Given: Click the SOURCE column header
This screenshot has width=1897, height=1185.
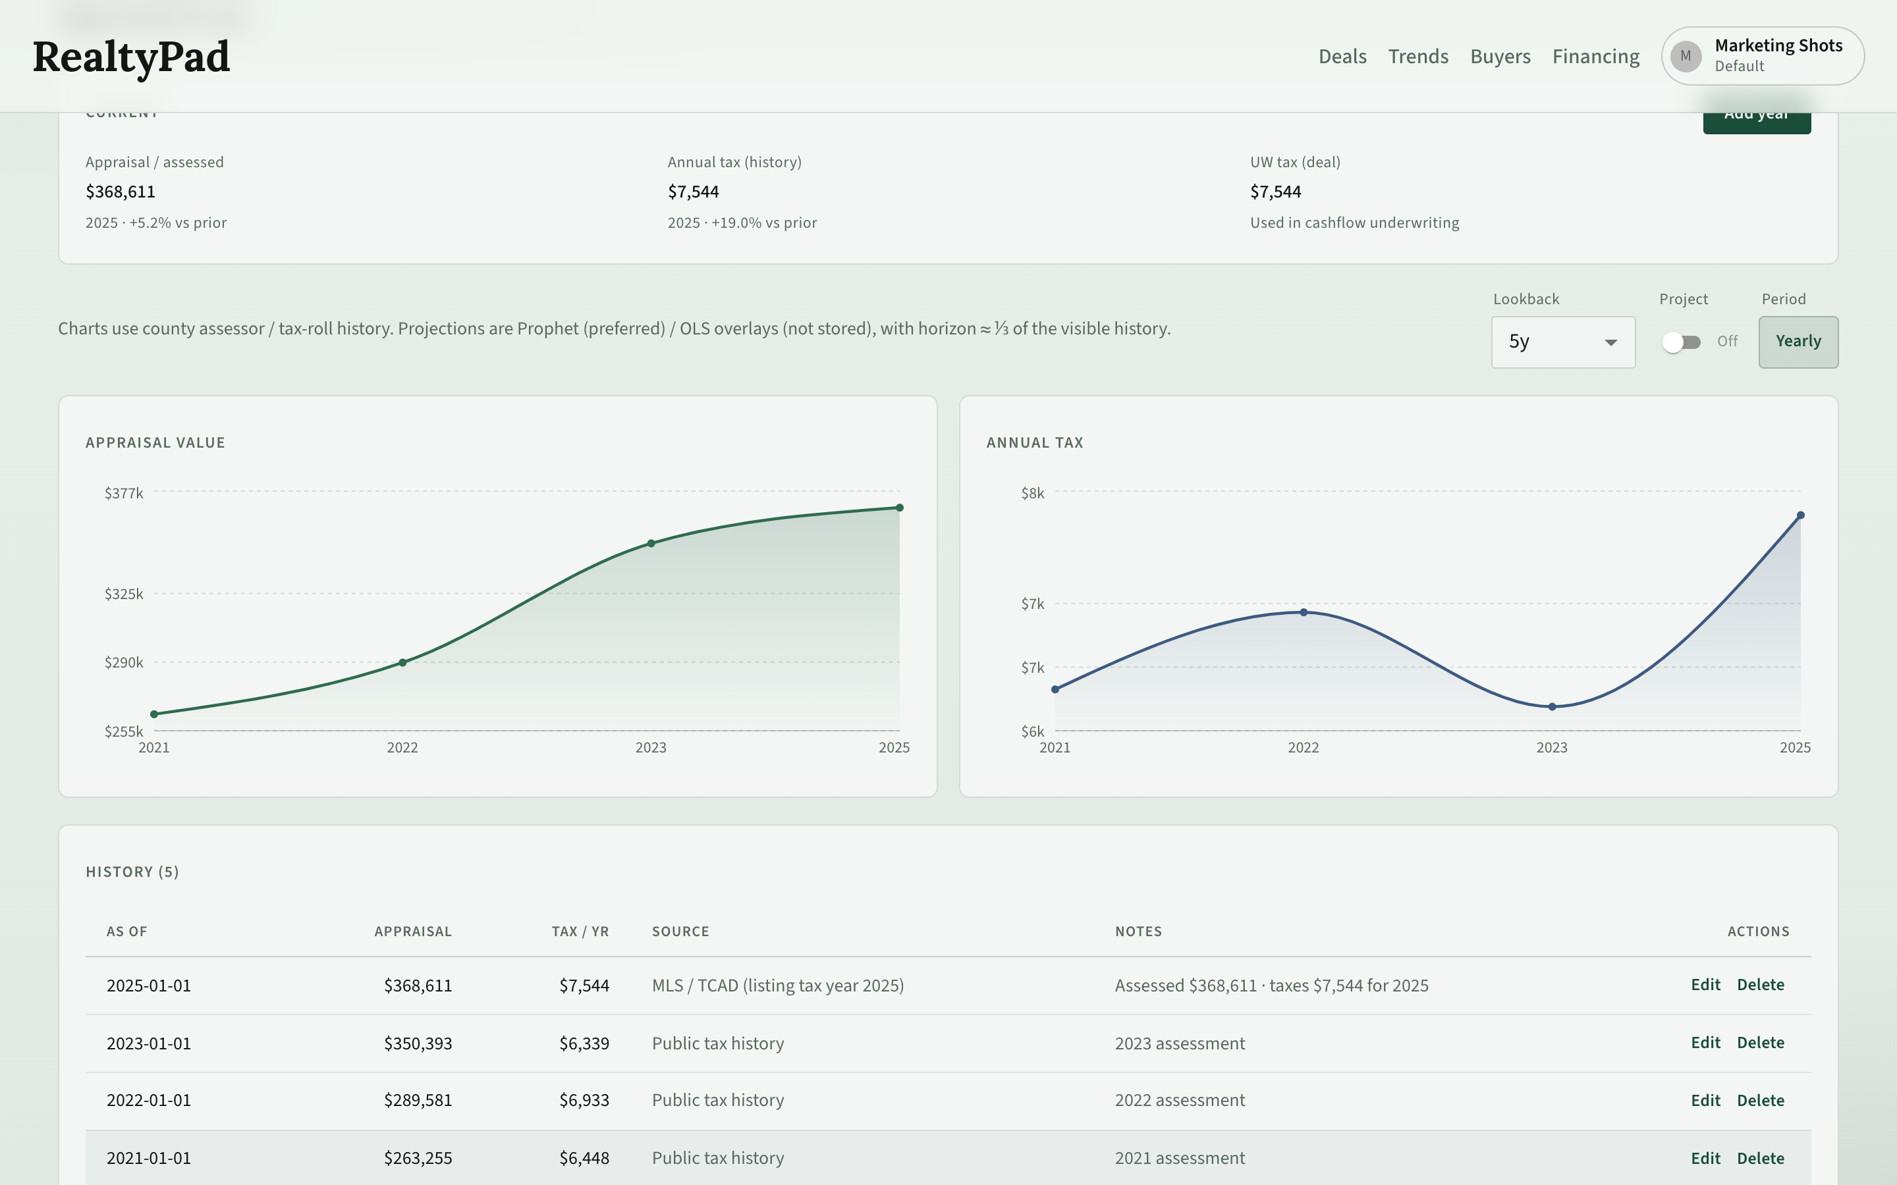Looking at the screenshot, I should pos(680,932).
